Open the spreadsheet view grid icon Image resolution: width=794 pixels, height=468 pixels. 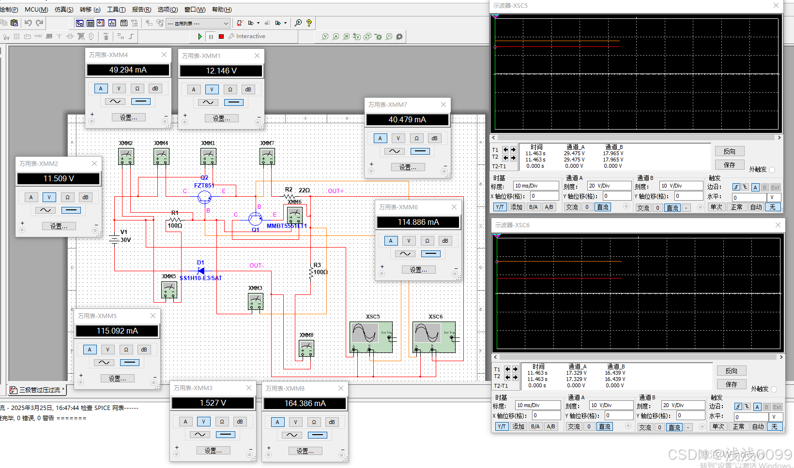click(x=91, y=23)
